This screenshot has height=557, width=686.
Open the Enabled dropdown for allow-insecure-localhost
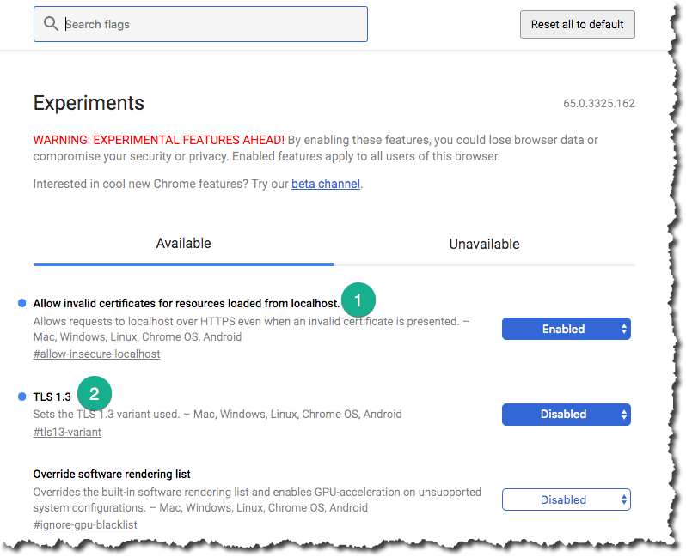(567, 329)
